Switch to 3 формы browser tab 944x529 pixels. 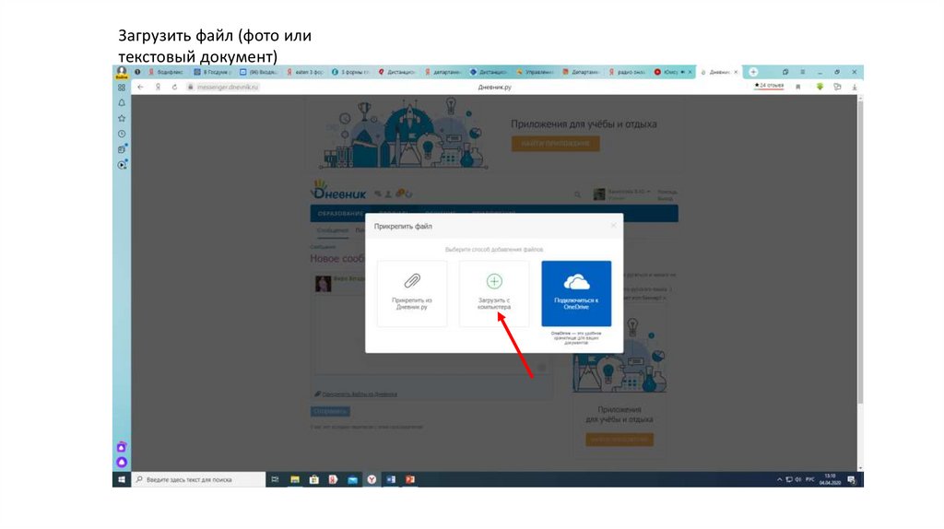[351, 72]
